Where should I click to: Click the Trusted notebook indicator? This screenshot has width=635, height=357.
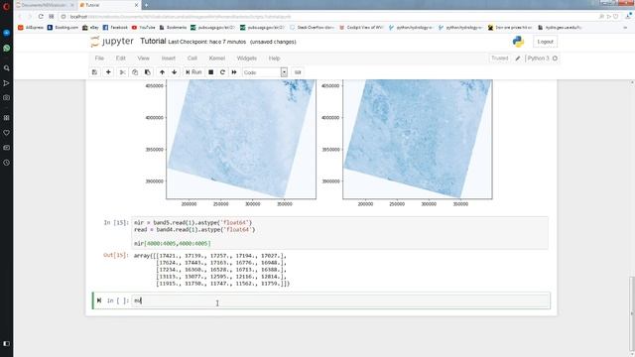[499, 59]
